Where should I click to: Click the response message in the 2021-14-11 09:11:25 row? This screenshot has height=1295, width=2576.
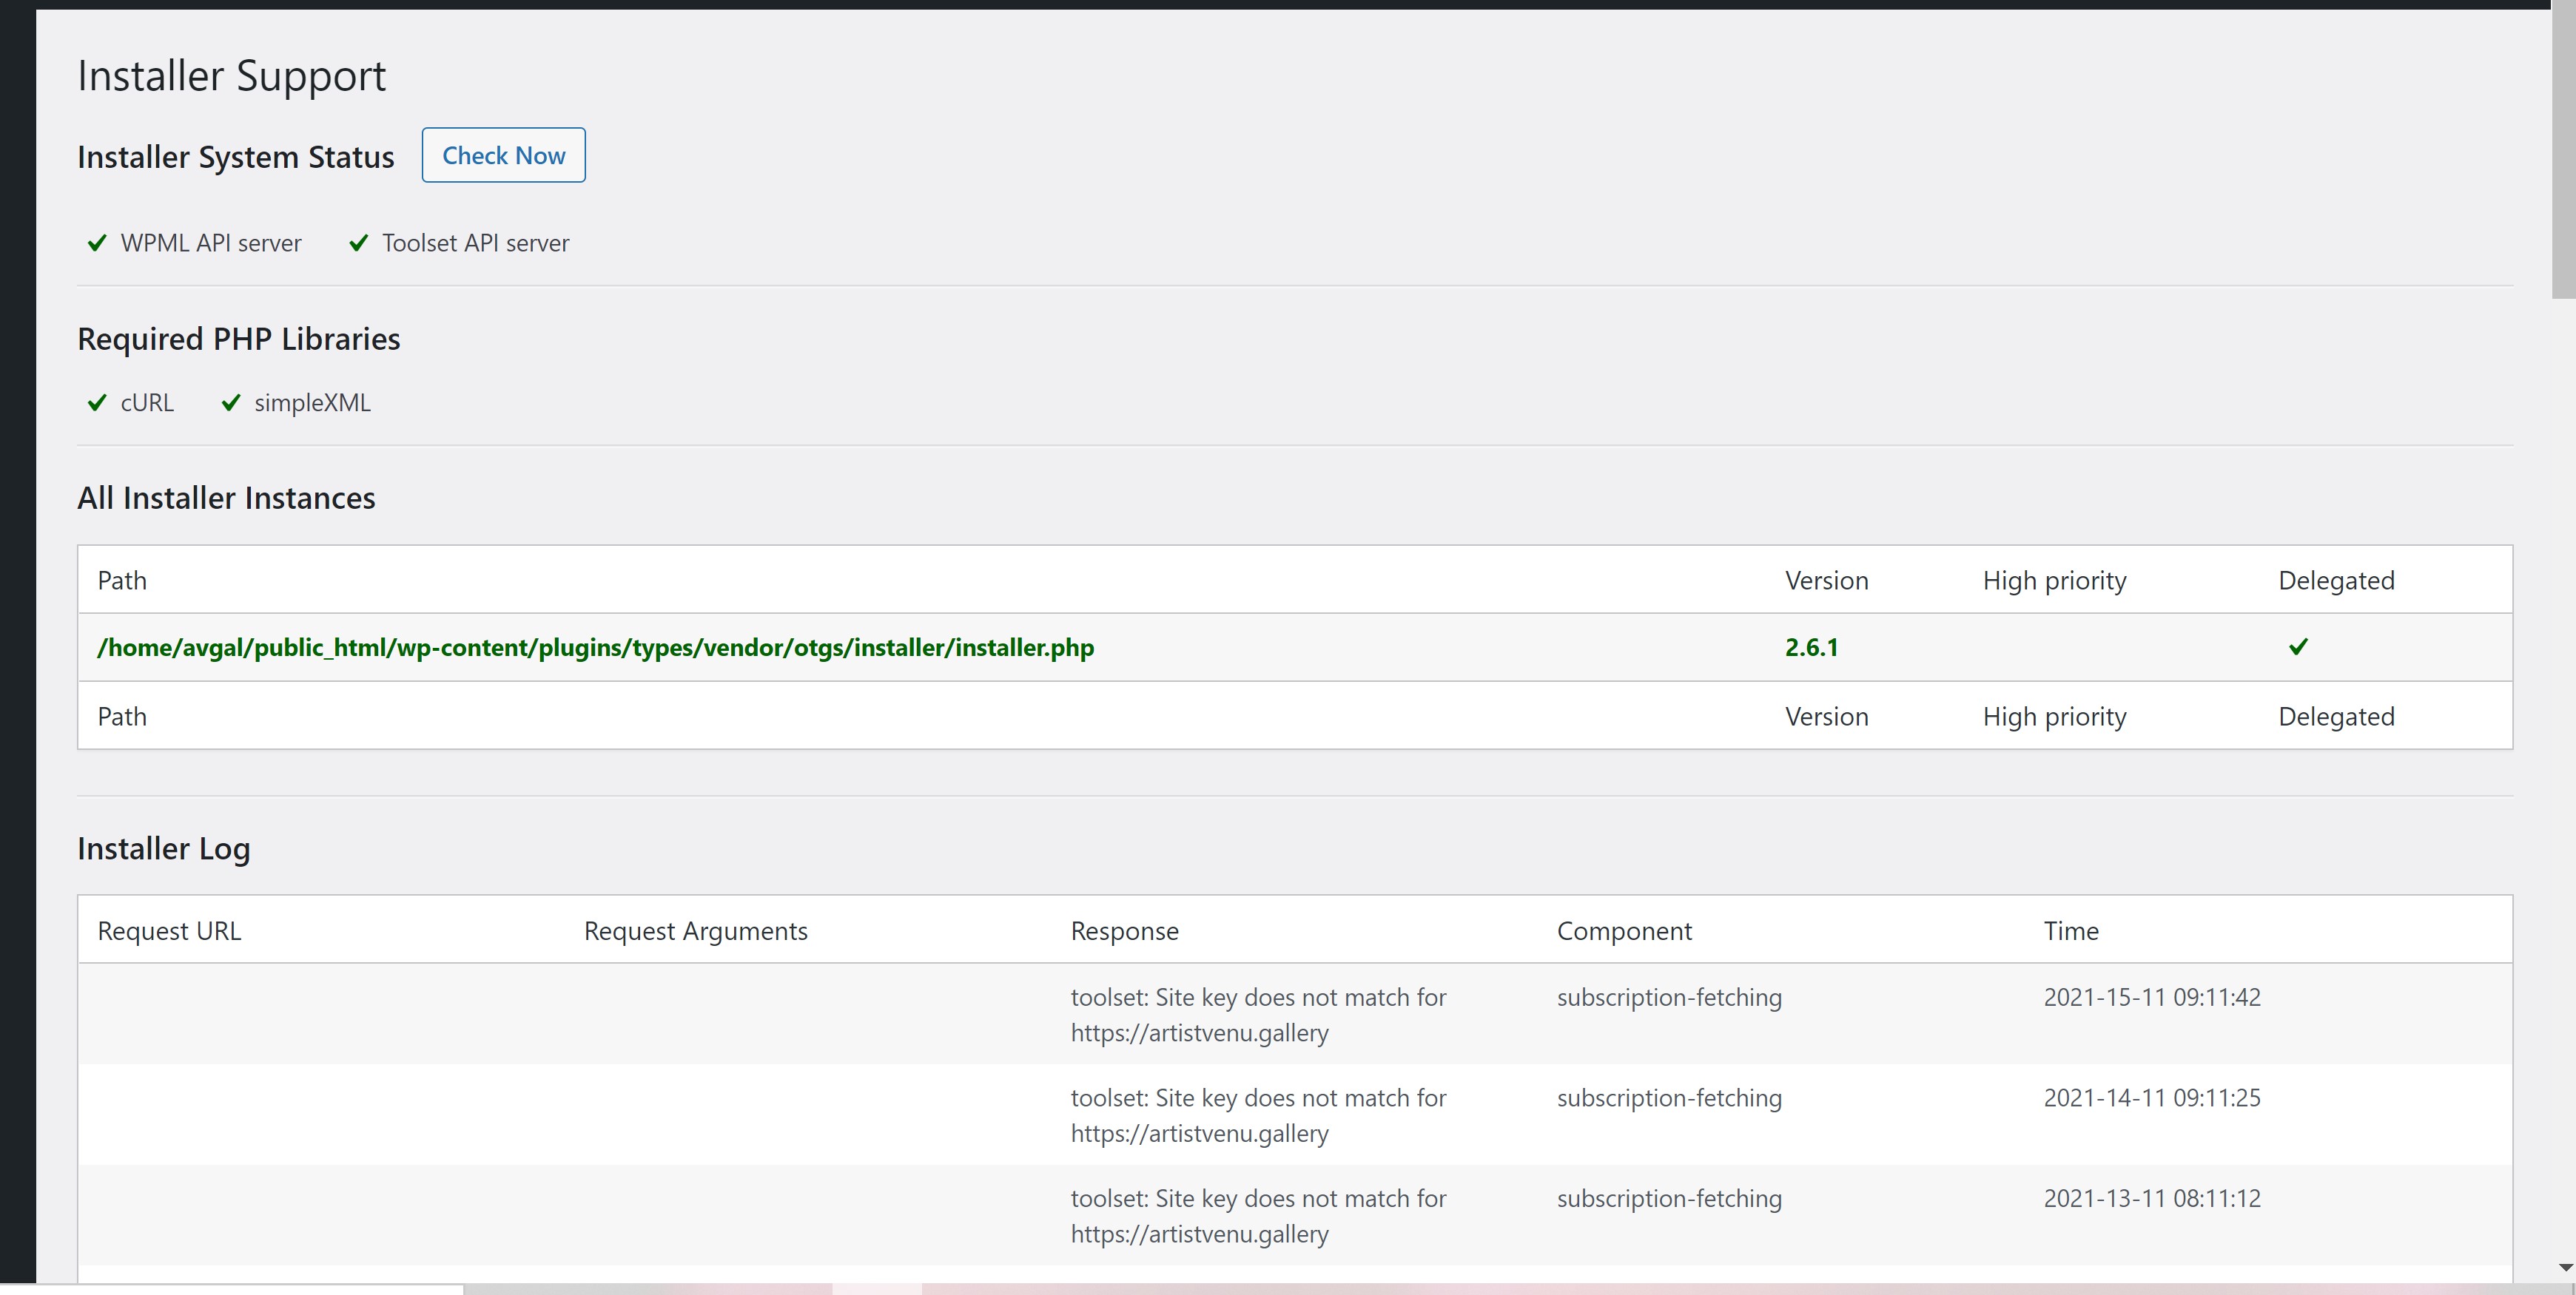coord(1259,1115)
